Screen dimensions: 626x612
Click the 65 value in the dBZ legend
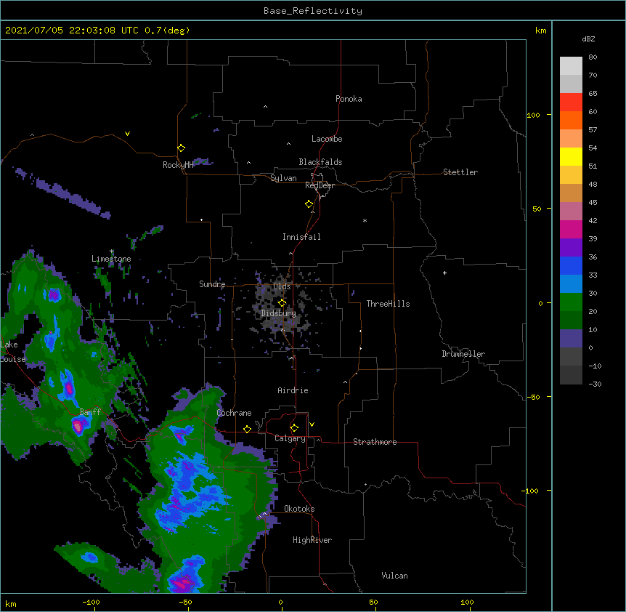coord(593,94)
